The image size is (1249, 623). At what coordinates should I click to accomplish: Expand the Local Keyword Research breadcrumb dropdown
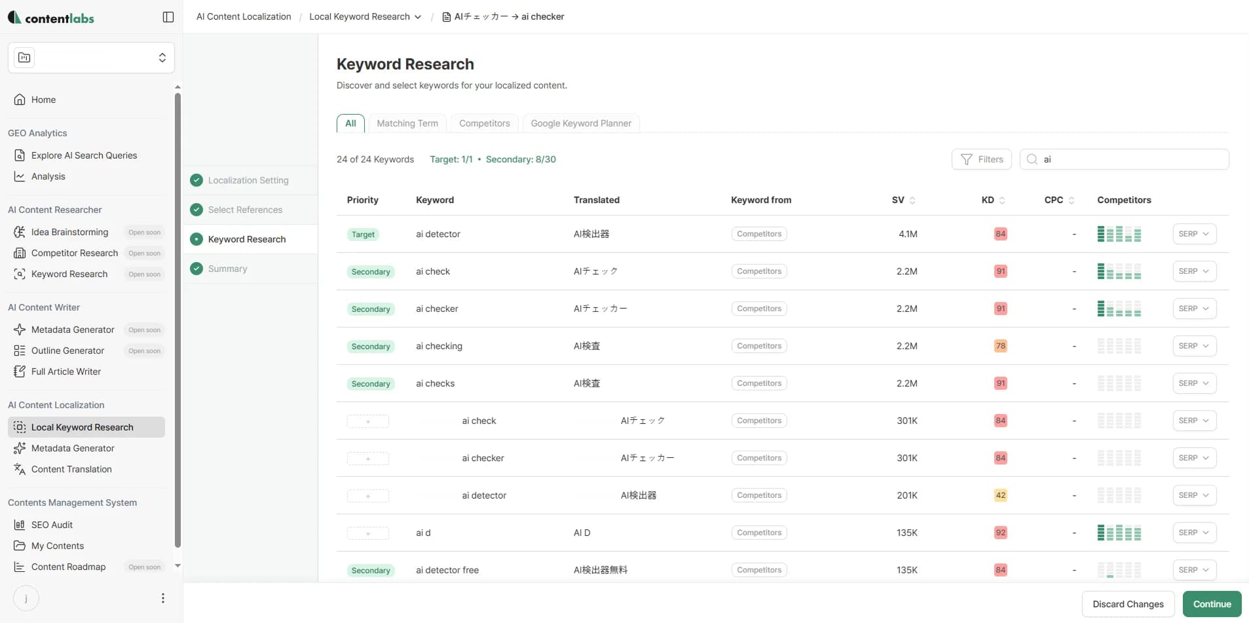(x=418, y=17)
